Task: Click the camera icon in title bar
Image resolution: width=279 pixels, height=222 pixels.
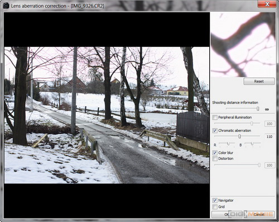Action: [6, 6]
